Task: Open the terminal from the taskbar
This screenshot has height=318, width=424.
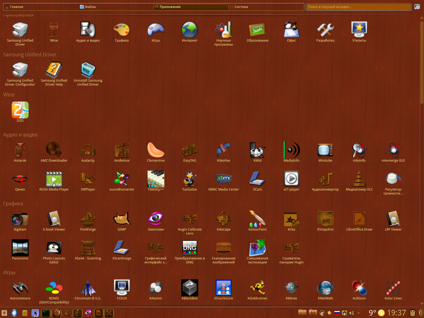Action: pos(46,313)
